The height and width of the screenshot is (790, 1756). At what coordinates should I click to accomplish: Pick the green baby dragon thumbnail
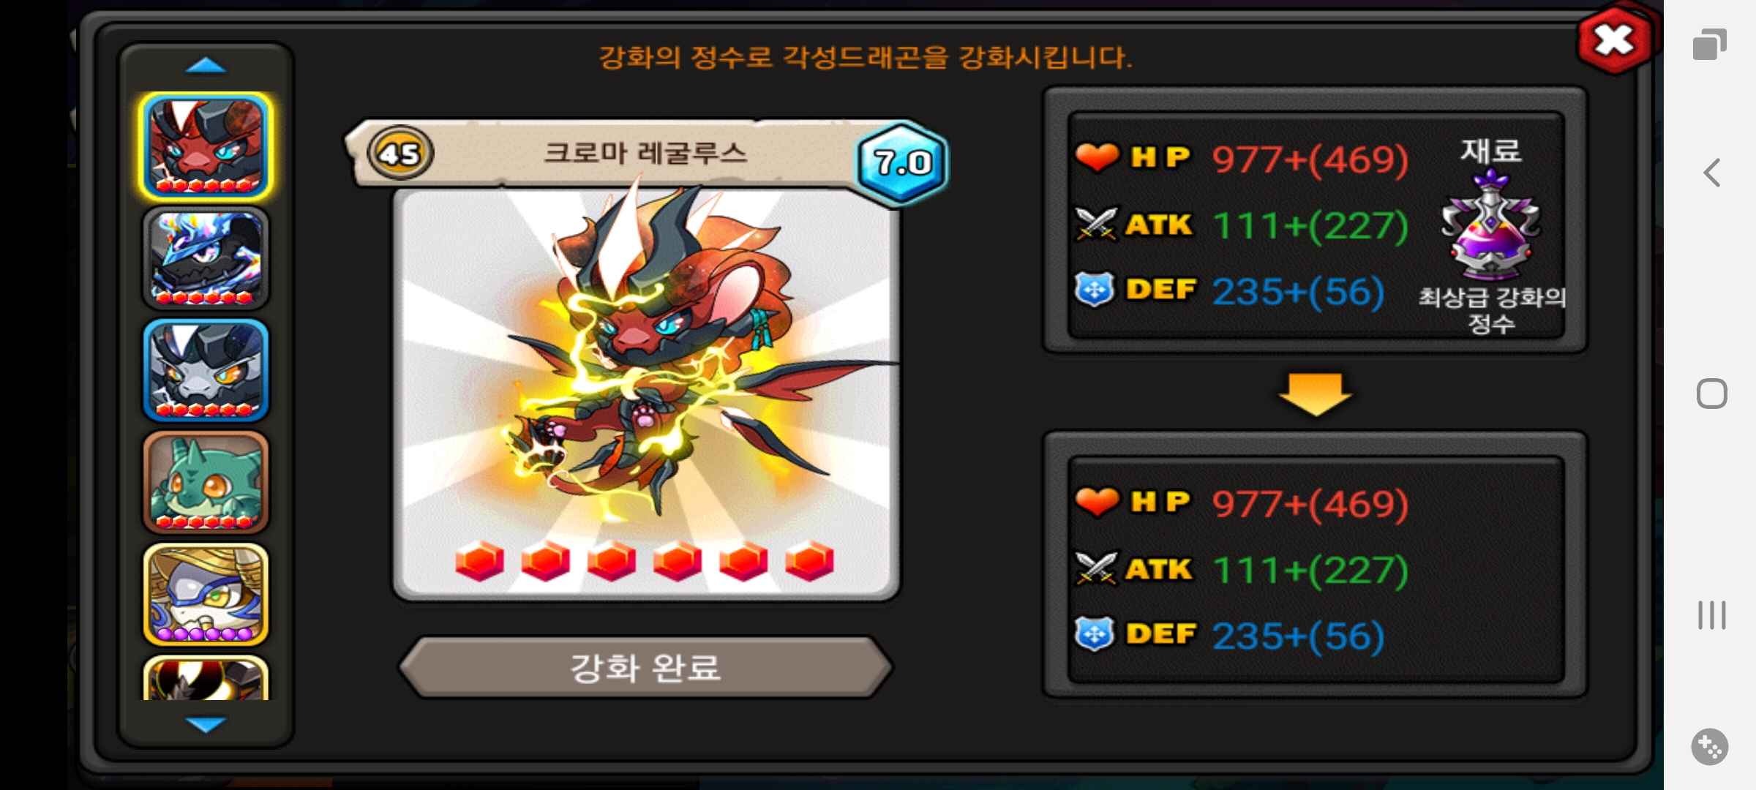tap(206, 482)
